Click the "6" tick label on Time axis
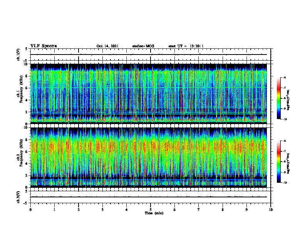This screenshot has width=305, height=235. pos(175,210)
